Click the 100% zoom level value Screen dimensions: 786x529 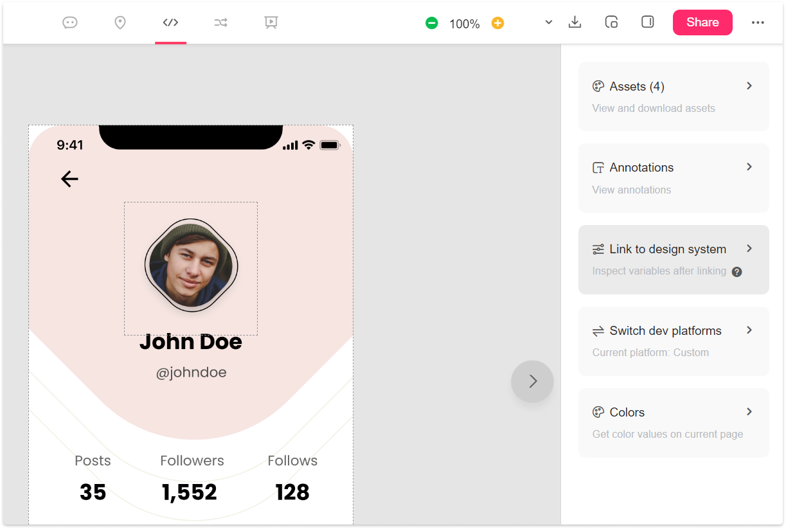pyautogui.click(x=465, y=24)
